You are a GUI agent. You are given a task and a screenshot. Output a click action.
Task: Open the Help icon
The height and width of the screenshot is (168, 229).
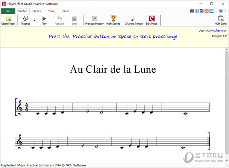tap(221, 11)
